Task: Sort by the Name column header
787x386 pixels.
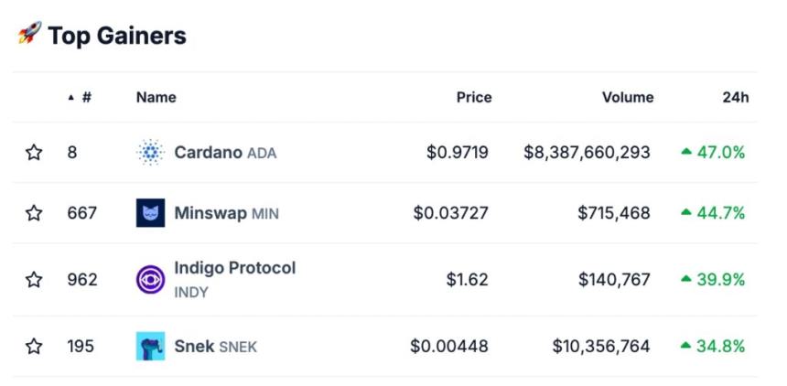Action: 156,97
